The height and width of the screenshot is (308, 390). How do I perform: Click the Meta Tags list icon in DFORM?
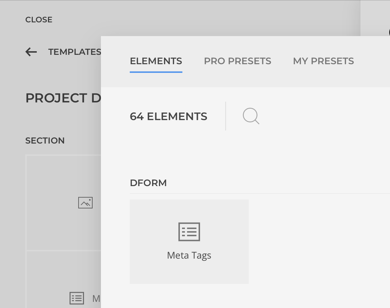point(189,232)
